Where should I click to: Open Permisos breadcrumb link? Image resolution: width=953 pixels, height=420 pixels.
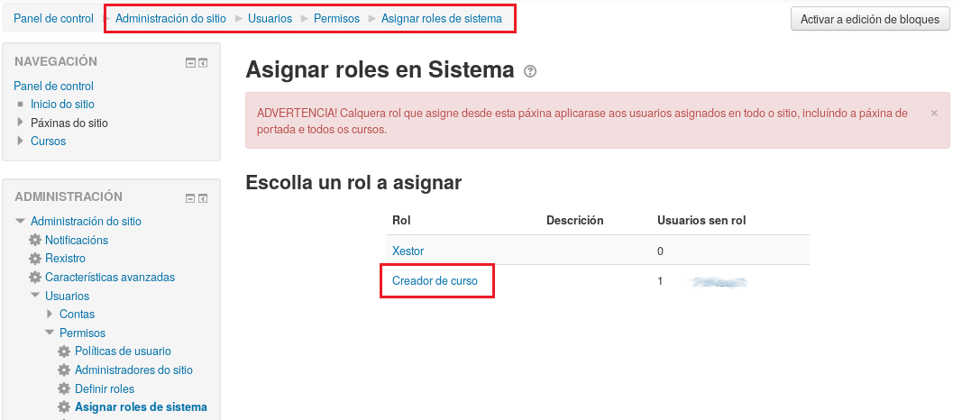[336, 19]
